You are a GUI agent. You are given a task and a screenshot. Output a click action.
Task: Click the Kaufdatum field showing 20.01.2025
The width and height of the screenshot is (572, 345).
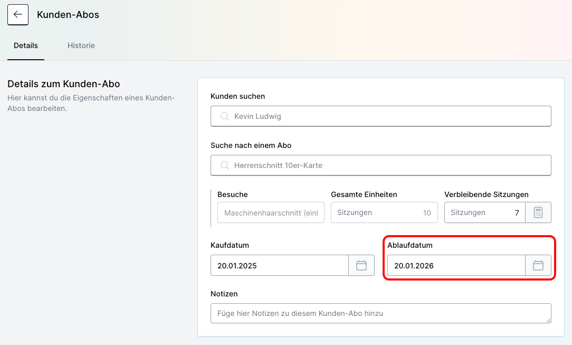(x=279, y=265)
